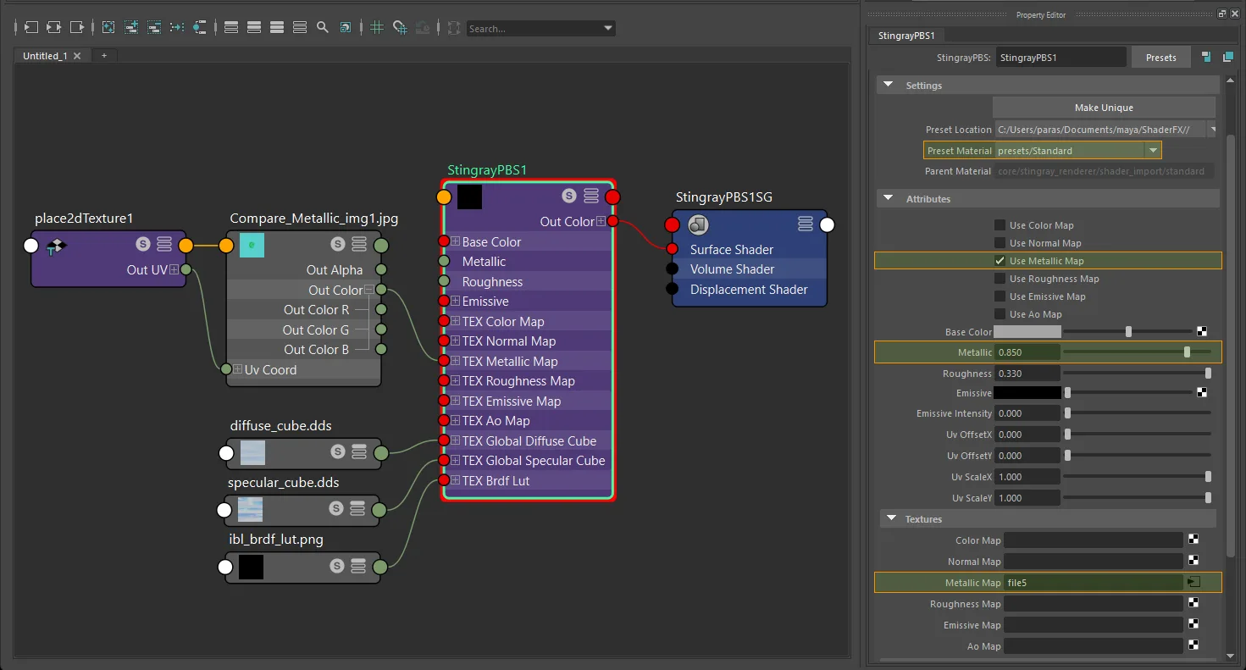Graph materials on selected objects icon
This screenshot has width=1246, height=670.
[200, 28]
